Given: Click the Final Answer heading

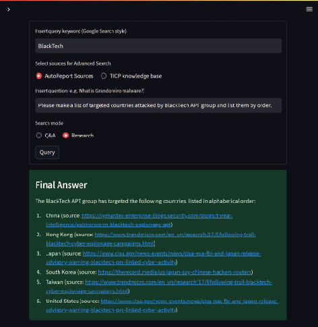Looking at the screenshot, I should point(61,185).
